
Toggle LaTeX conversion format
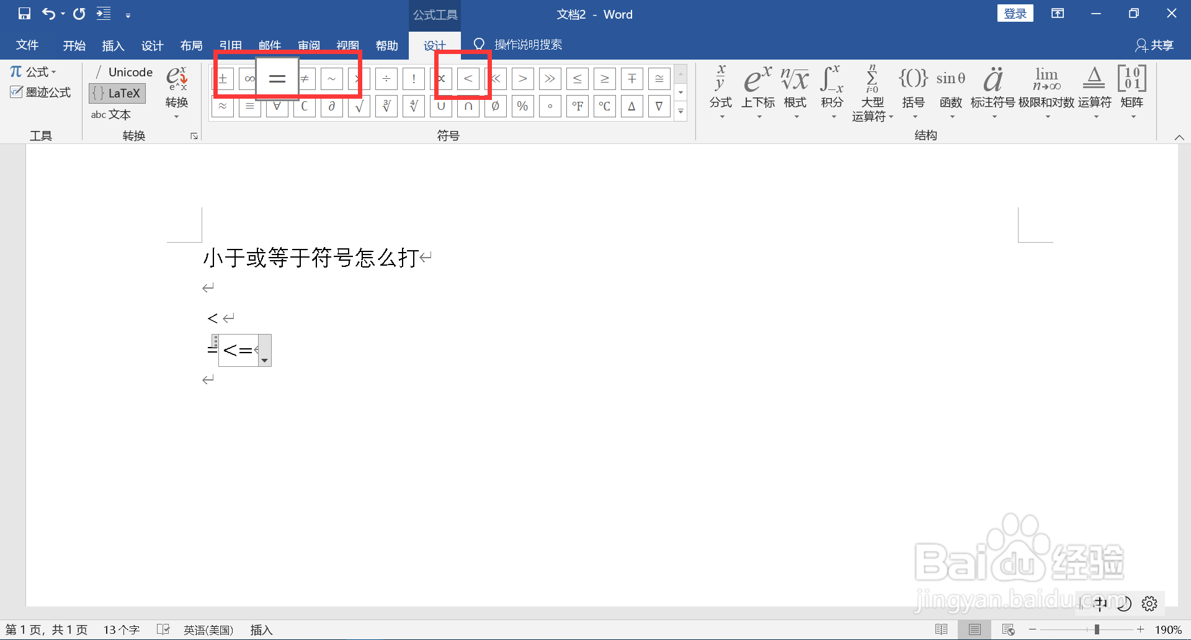tap(117, 93)
